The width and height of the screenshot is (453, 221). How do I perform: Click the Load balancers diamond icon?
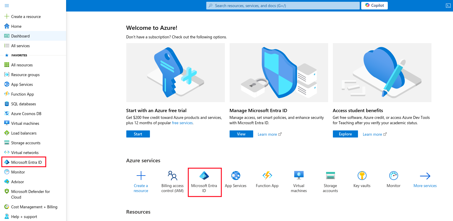(7, 133)
